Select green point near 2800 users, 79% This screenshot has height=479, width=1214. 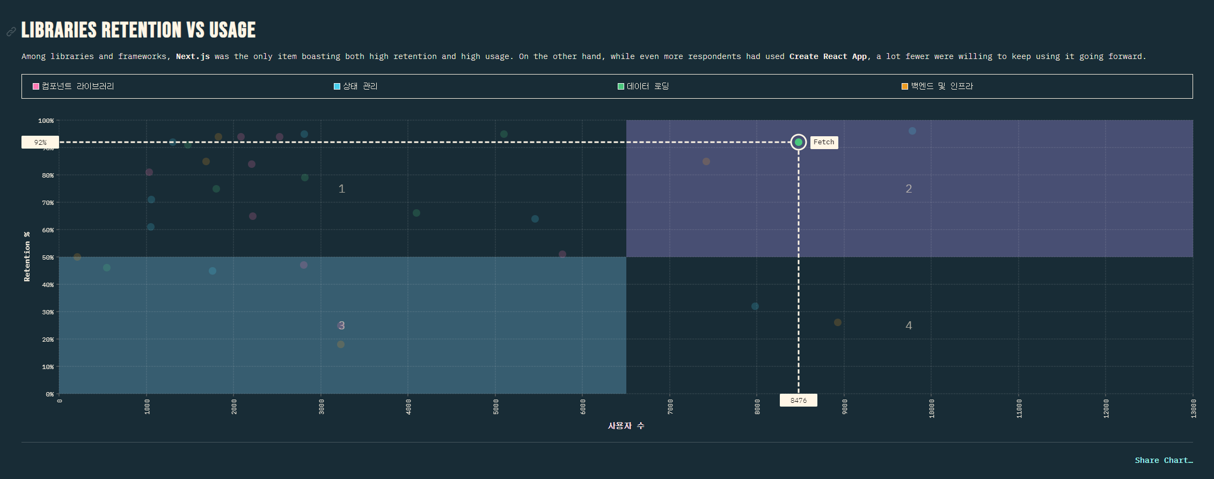coord(305,178)
